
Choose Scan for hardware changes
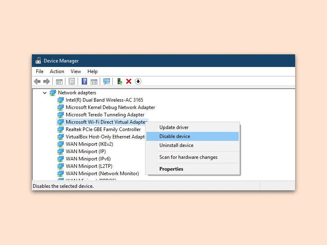tap(193, 157)
